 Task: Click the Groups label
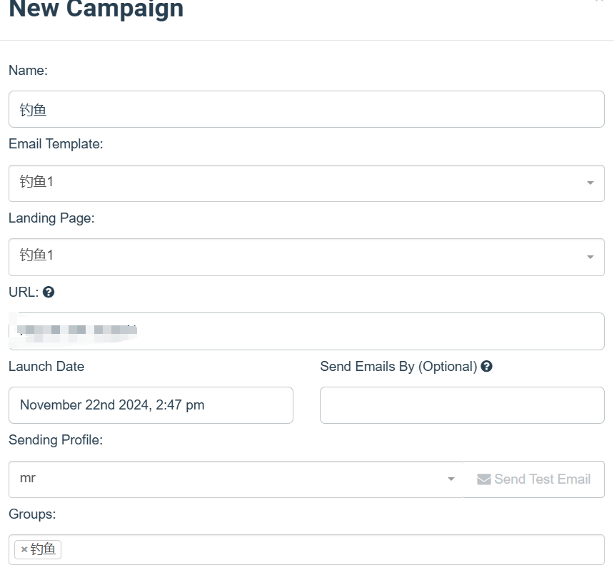pos(32,514)
